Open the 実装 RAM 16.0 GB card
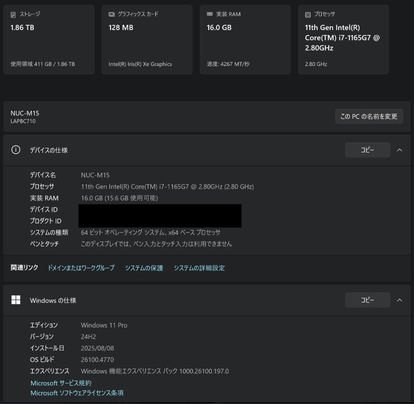Screen dimensions: 414x404 pos(245,40)
